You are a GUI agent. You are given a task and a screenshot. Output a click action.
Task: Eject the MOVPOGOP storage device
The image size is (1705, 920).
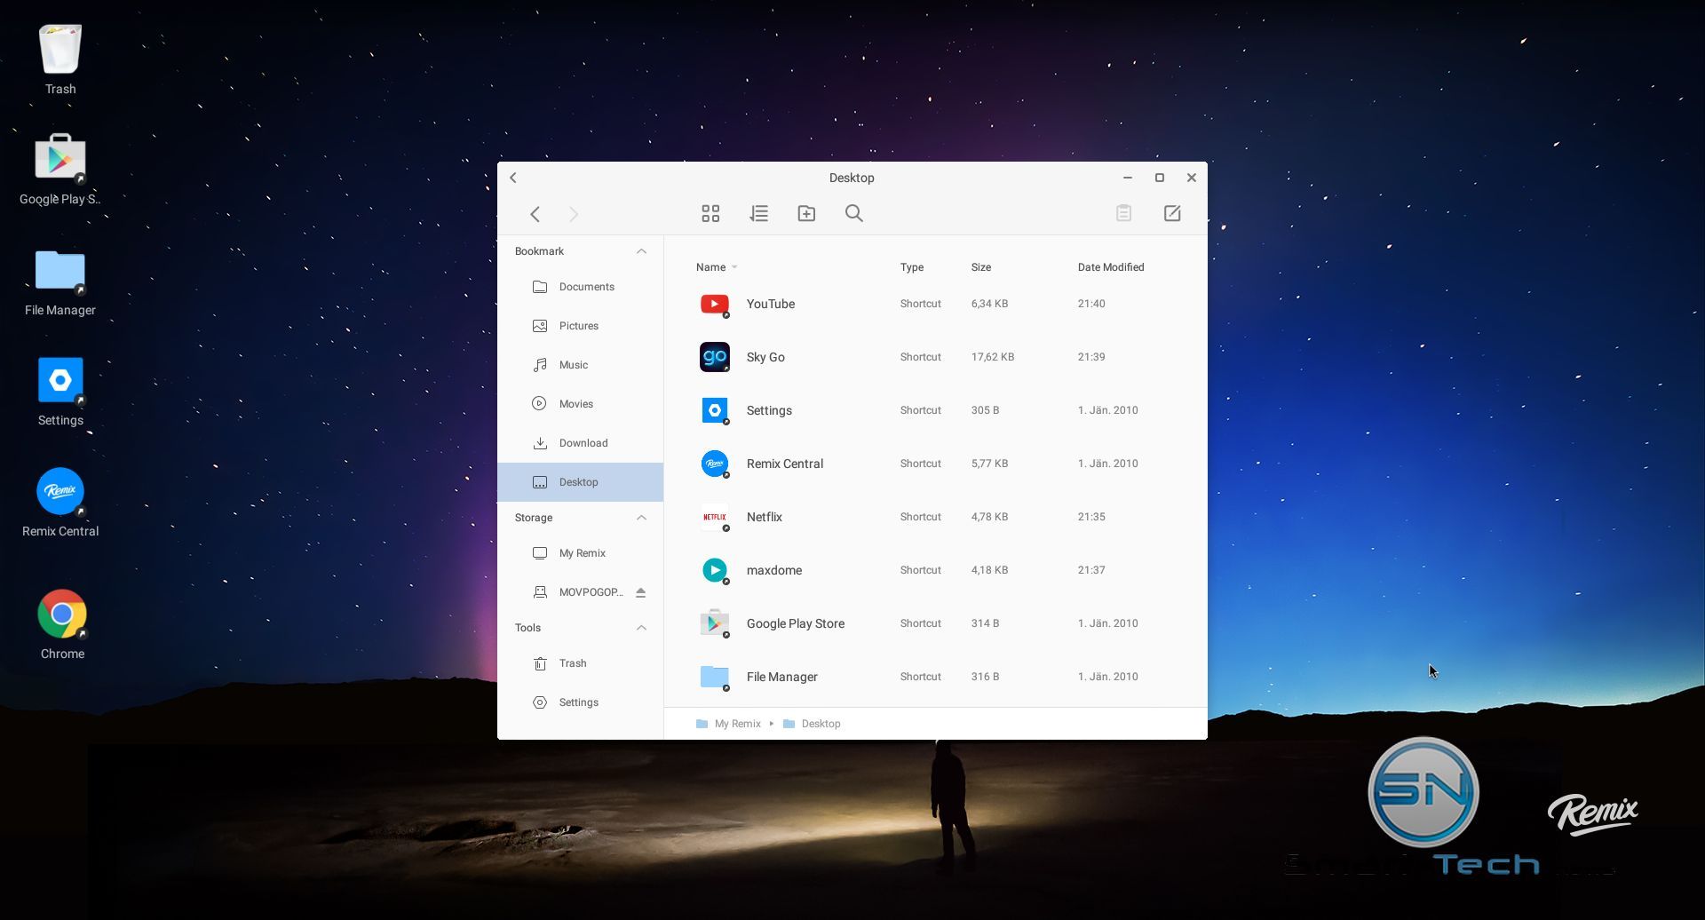(640, 592)
